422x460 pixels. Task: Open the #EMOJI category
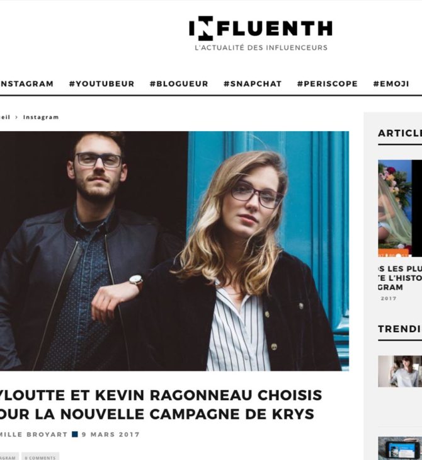point(391,84)
